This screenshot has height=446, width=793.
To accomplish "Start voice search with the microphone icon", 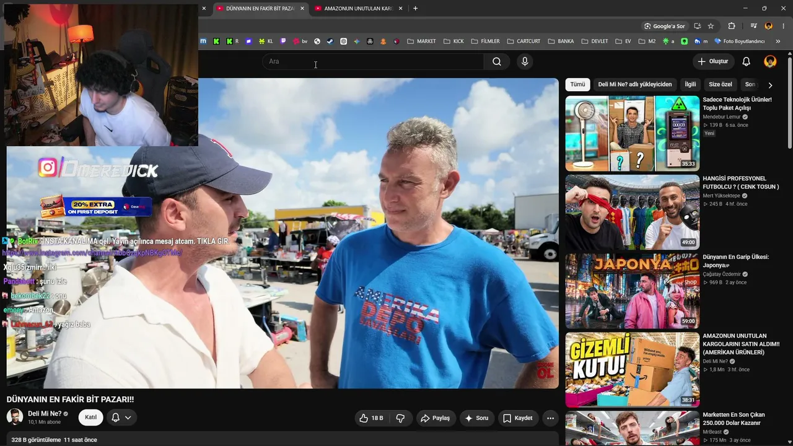I will 525,61.
